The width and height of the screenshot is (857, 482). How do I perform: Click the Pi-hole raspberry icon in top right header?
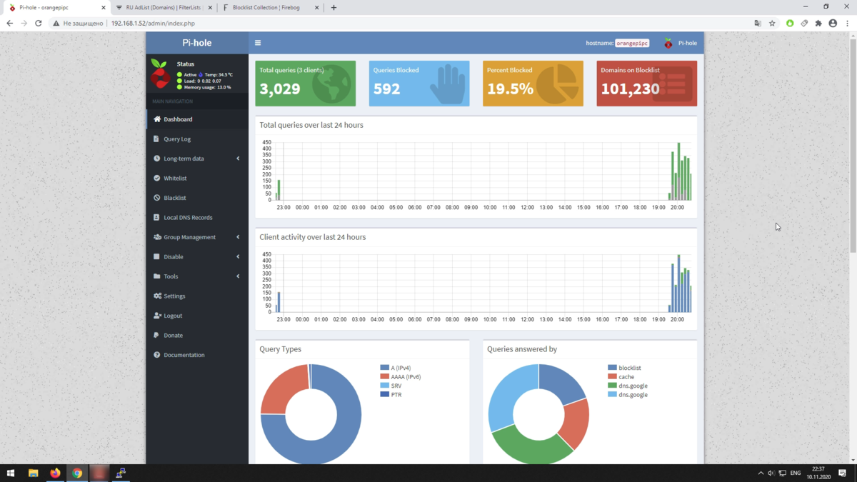[668, 43]
